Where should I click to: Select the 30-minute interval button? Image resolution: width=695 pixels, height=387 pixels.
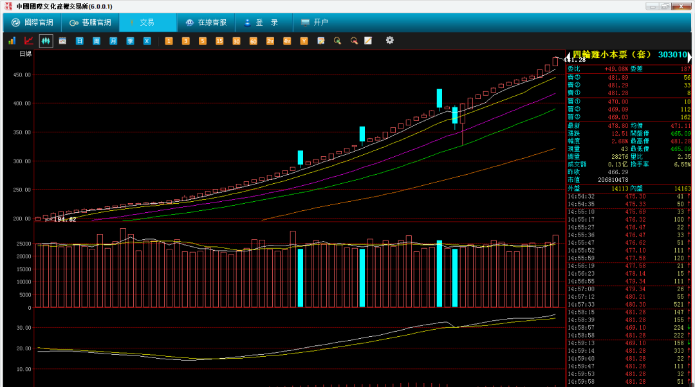(x=236, y=40)
